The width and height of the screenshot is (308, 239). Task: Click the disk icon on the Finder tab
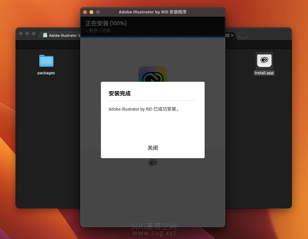pos(45,35)
